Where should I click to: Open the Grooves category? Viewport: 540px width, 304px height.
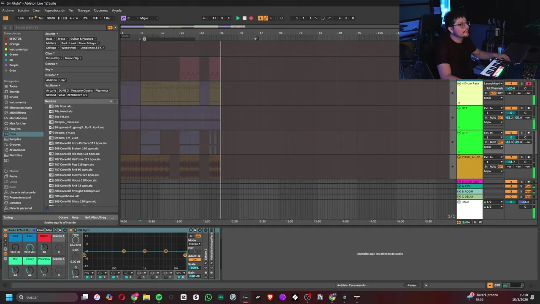pos(15,144)
